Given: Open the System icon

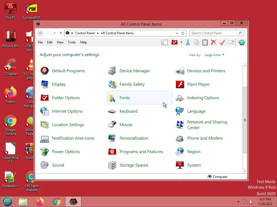Looking at the screenshot, I should [x=180, y=165].
